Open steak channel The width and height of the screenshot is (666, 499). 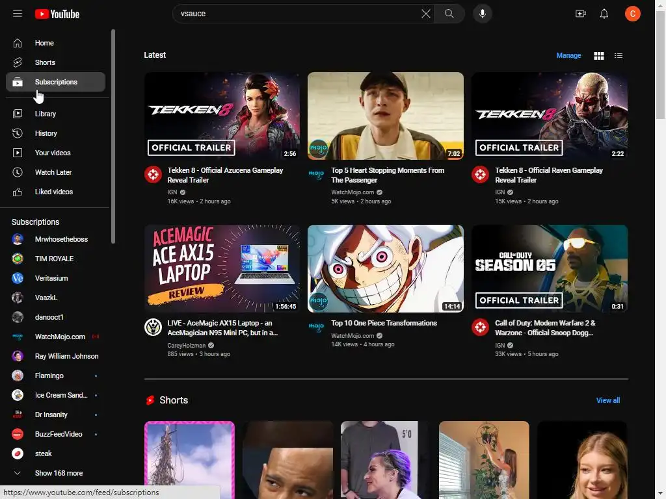[x=56, y=454]
